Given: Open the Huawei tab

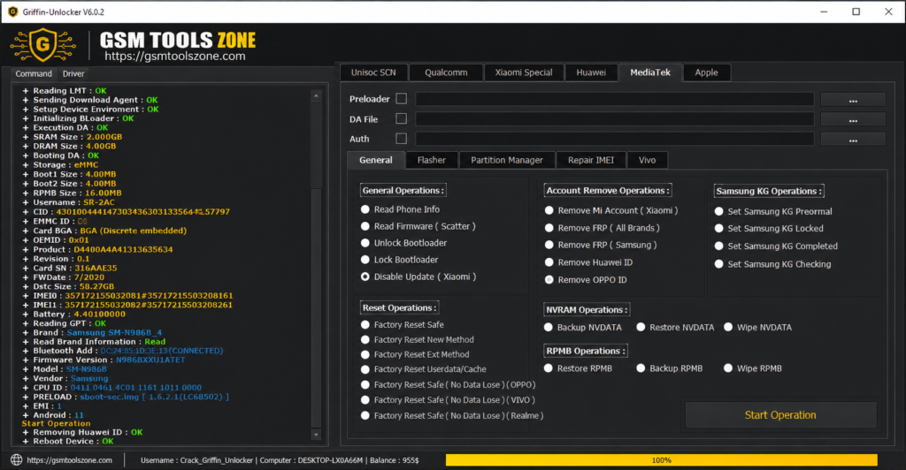Looking at the screenshot, I should 591,72.
